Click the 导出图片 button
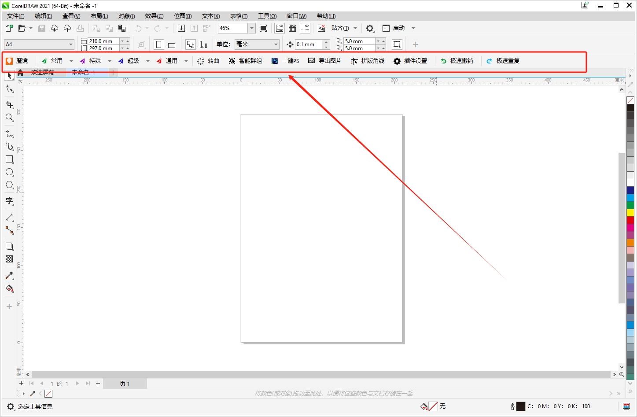Screen dimensions: 637x417 (325, 61)
